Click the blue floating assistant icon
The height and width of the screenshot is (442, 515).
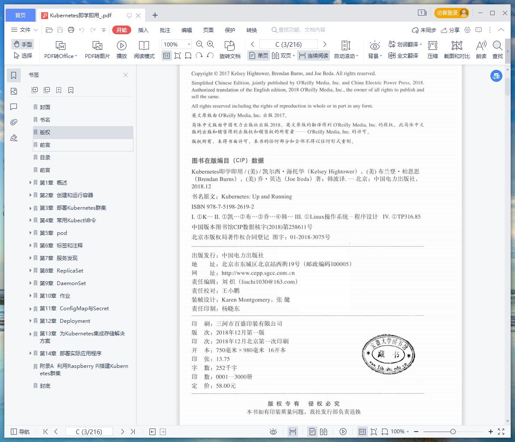coord(496,76)
